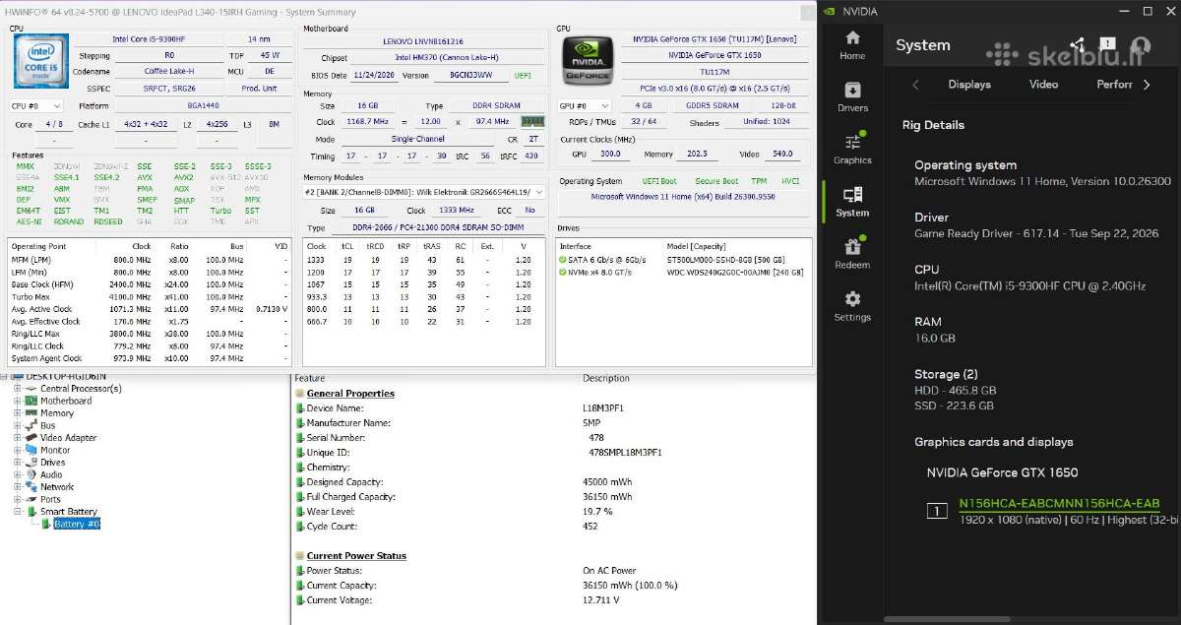Click the Unique ID value 478SMPL18M3PF1
Screen dimensions: 1181x625
[x=625, y=453]
